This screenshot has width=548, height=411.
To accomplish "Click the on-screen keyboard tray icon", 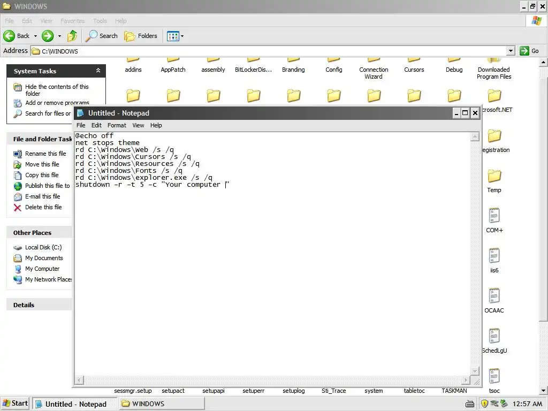I will click(470, 404).
